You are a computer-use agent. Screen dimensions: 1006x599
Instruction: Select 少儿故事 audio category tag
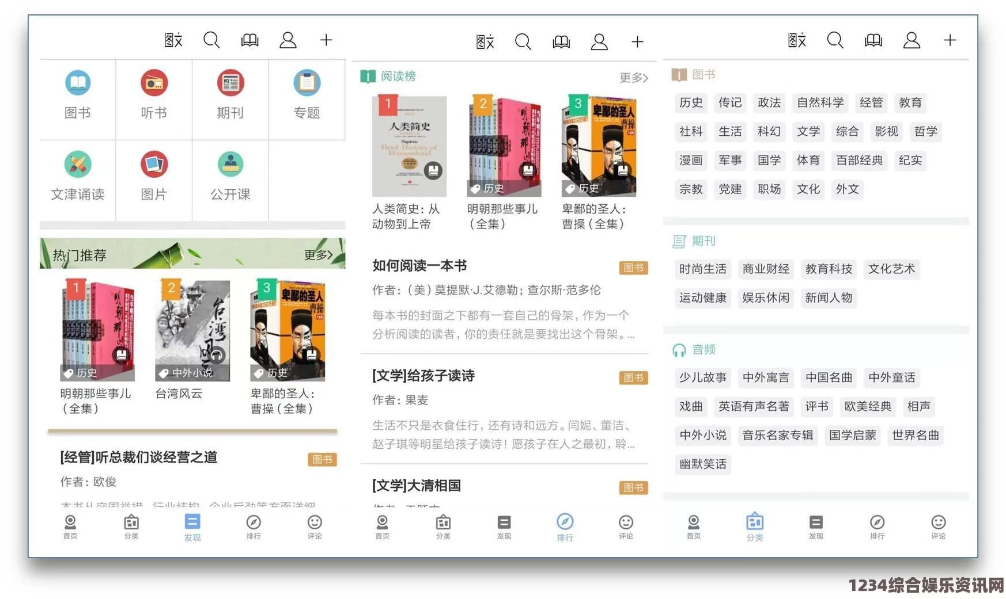pos(703,377)
